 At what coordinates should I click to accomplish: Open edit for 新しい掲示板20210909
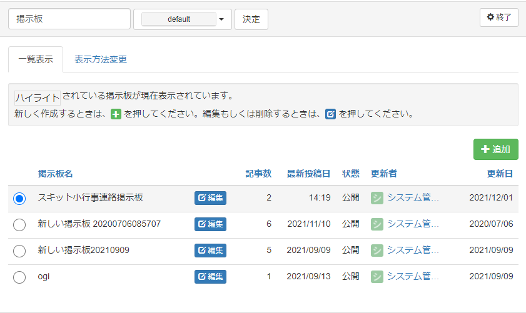(210, 251)
